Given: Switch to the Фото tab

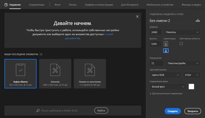Looking at the screenshot, I should point(57,5).
